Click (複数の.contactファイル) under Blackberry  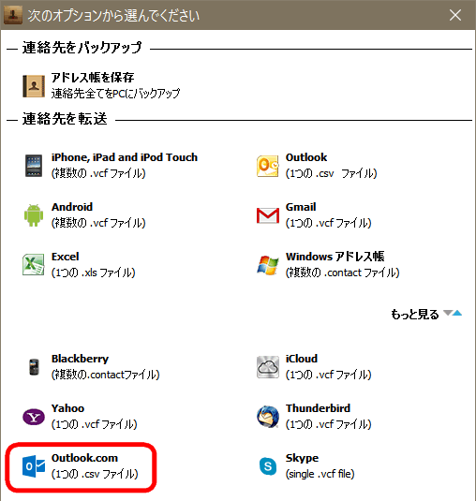click(106, 375)
